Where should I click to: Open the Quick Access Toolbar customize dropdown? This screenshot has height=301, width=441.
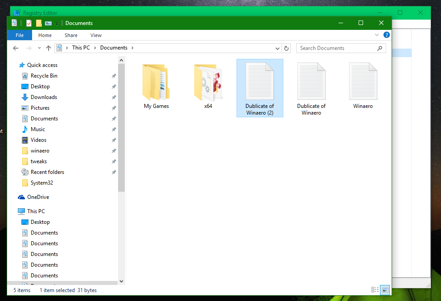[56, 23]
